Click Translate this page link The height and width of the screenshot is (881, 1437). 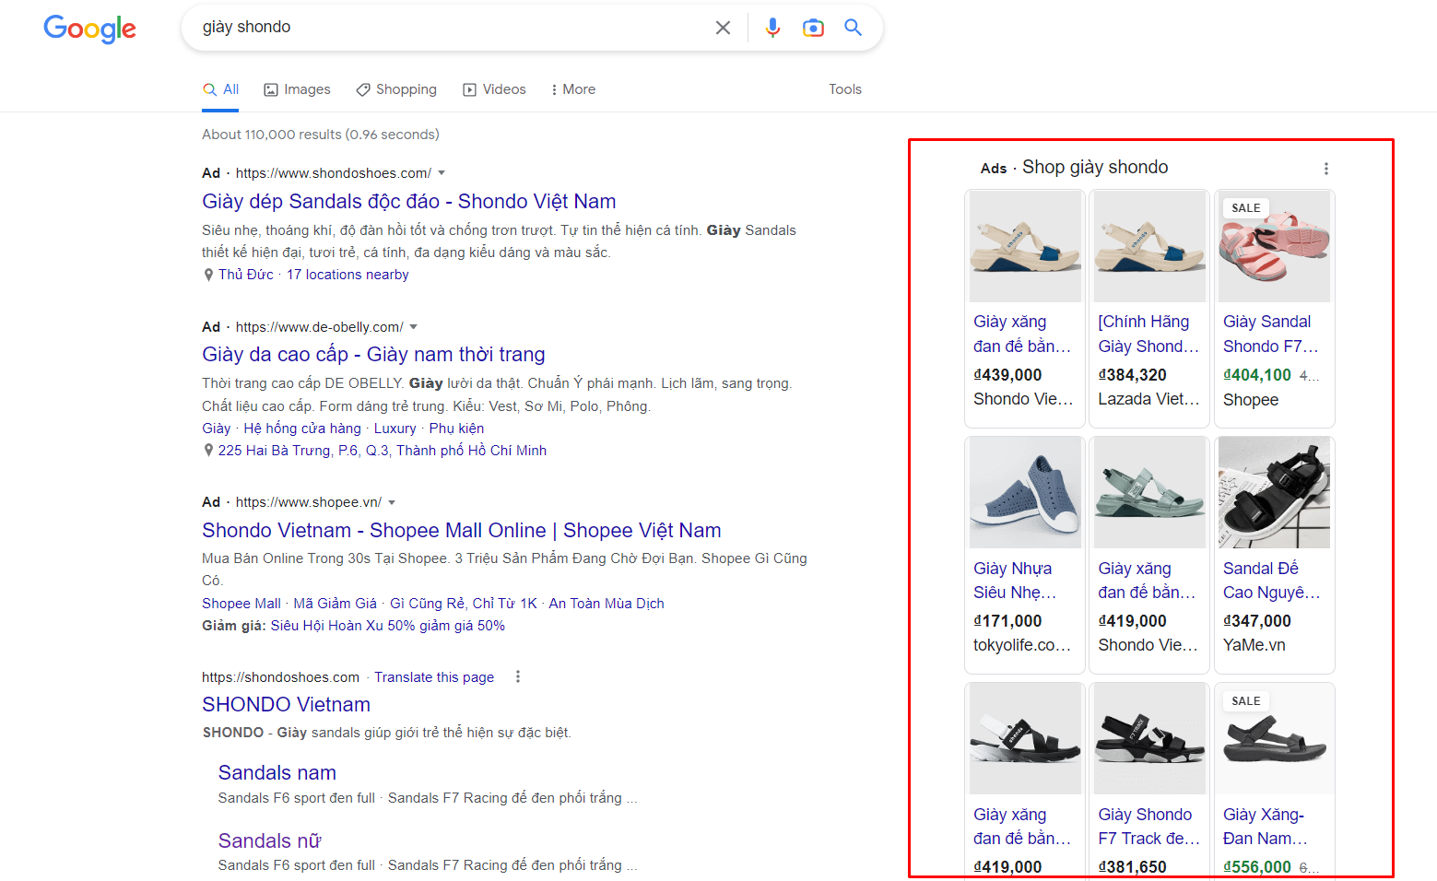434,677
